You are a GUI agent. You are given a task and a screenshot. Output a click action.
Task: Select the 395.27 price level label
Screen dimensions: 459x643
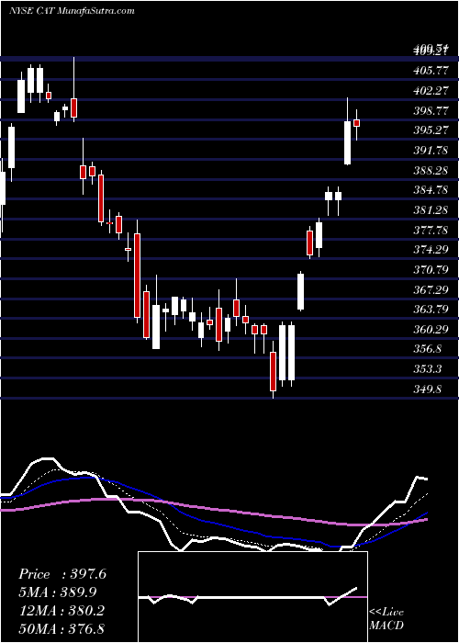click(x=431, y=130)
